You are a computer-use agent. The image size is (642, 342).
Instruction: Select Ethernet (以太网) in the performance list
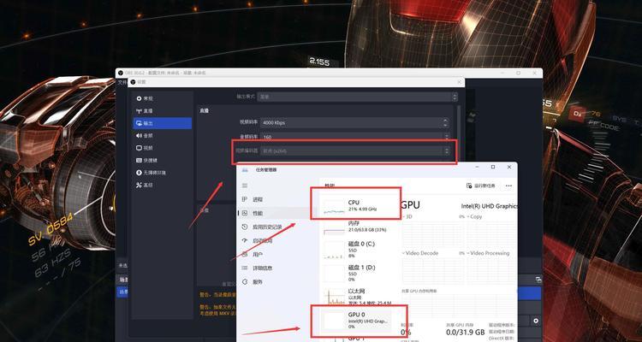357,297
